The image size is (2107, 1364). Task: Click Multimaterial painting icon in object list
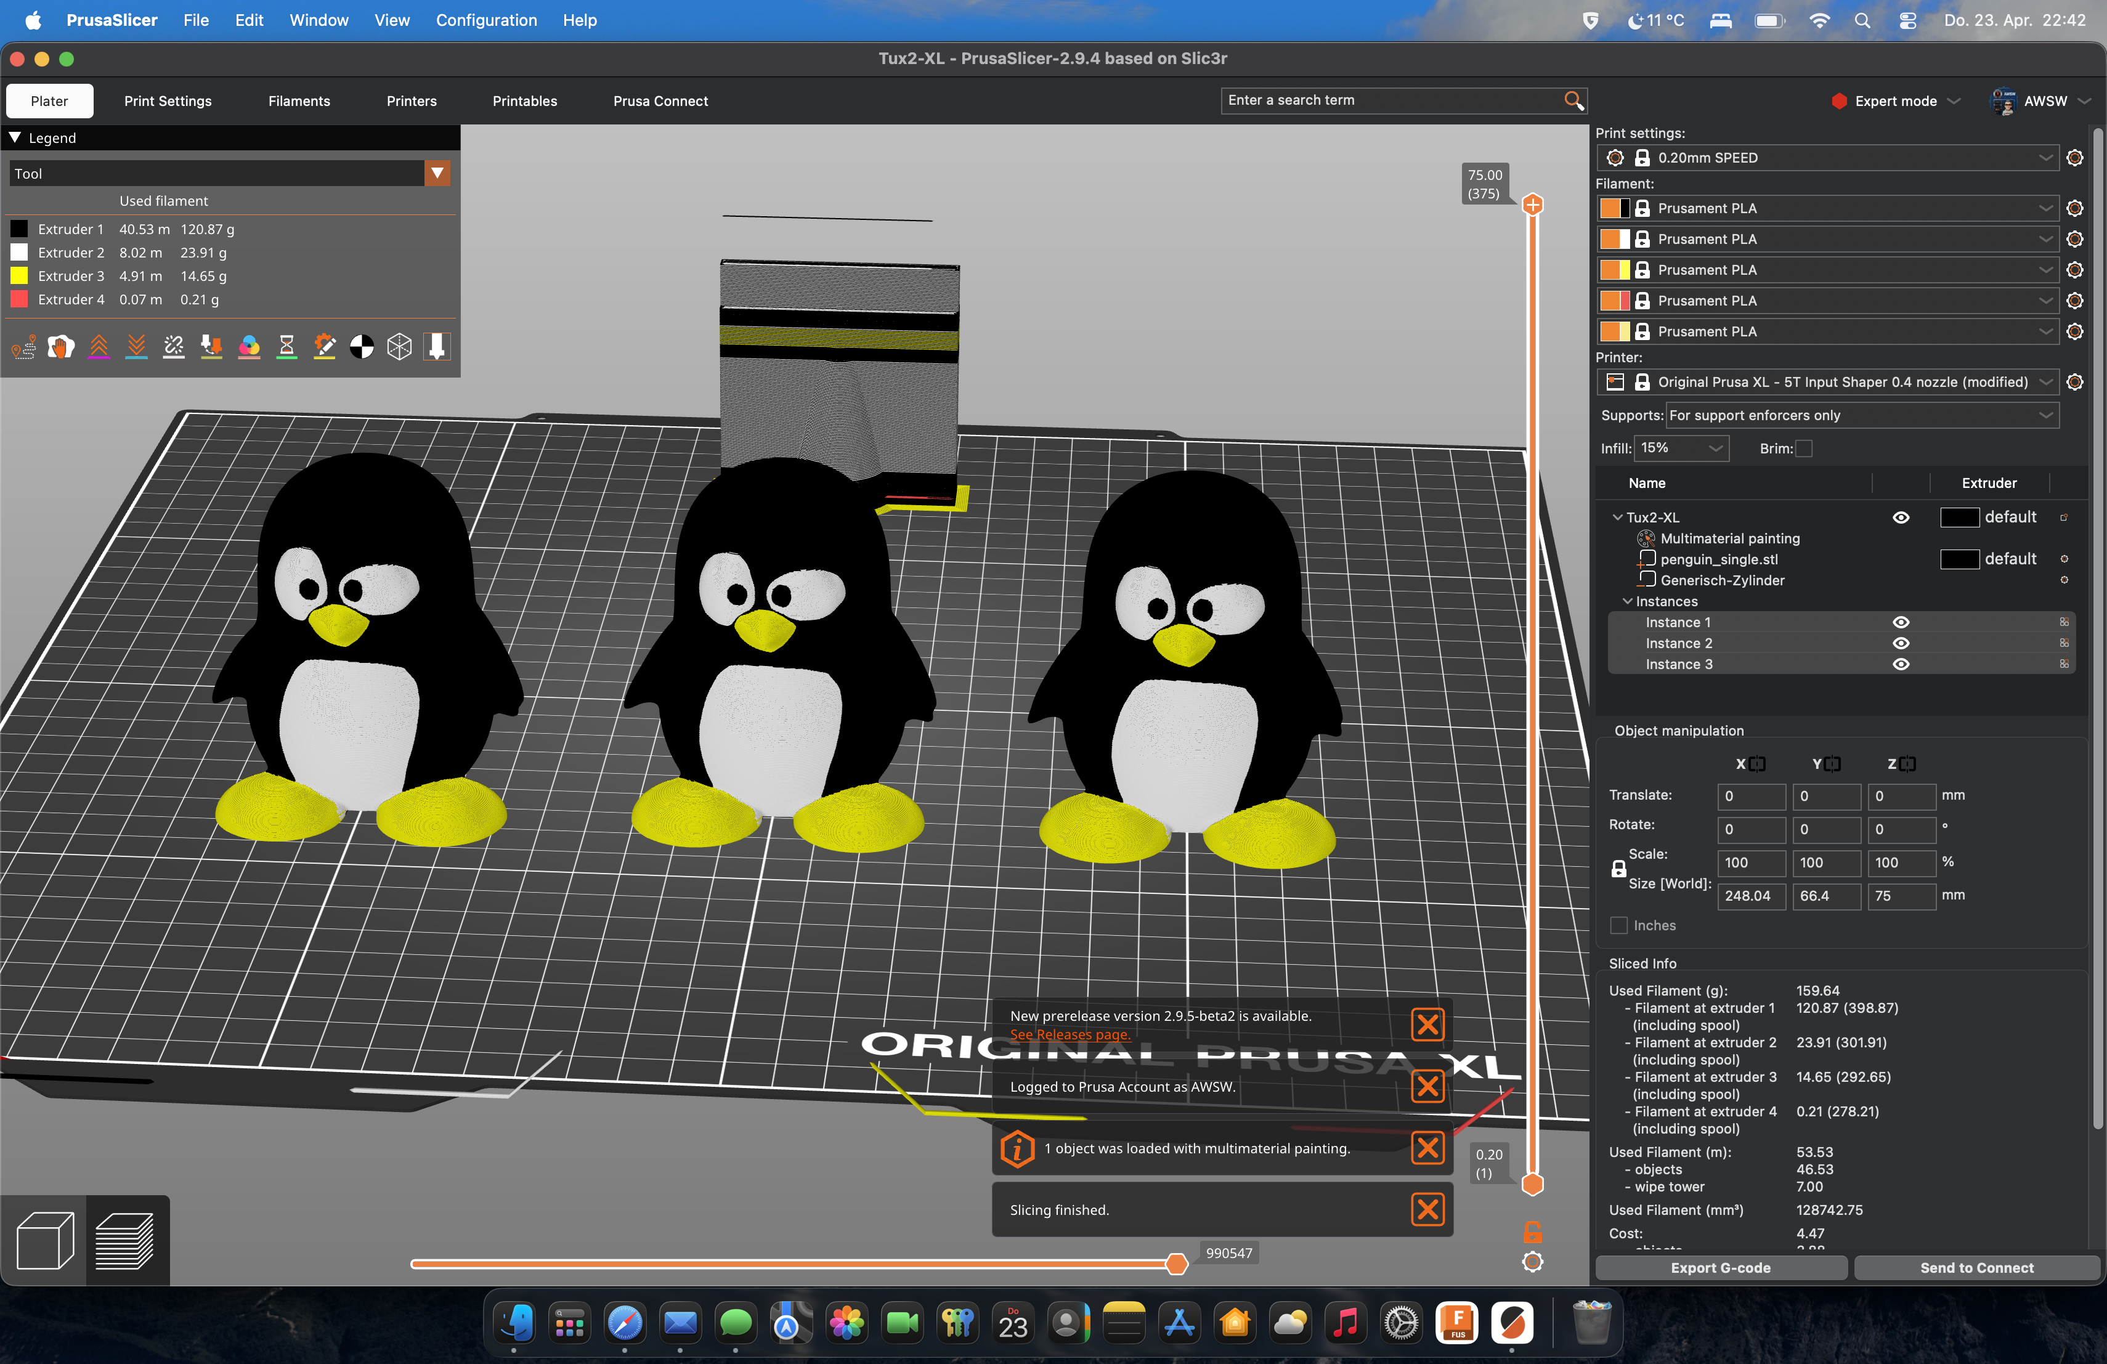coord(1646,538)
